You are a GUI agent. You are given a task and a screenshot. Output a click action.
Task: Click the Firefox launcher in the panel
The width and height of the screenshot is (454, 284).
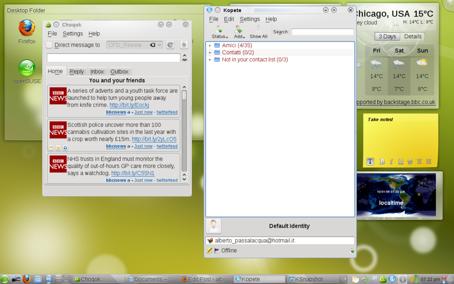point(27,279)
